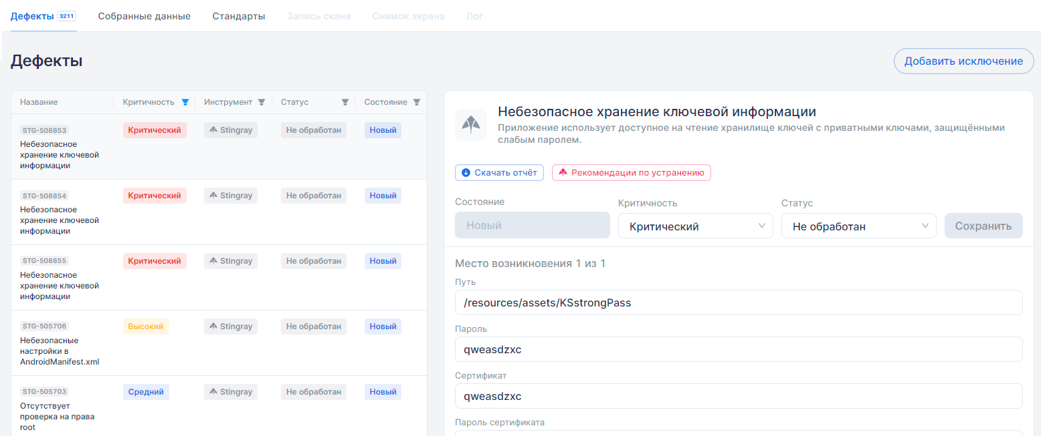The height and width of the screenshot is (436, 1041).
Task: Click the Stingray logo icon in defect header
Action: tap(471, 124)
